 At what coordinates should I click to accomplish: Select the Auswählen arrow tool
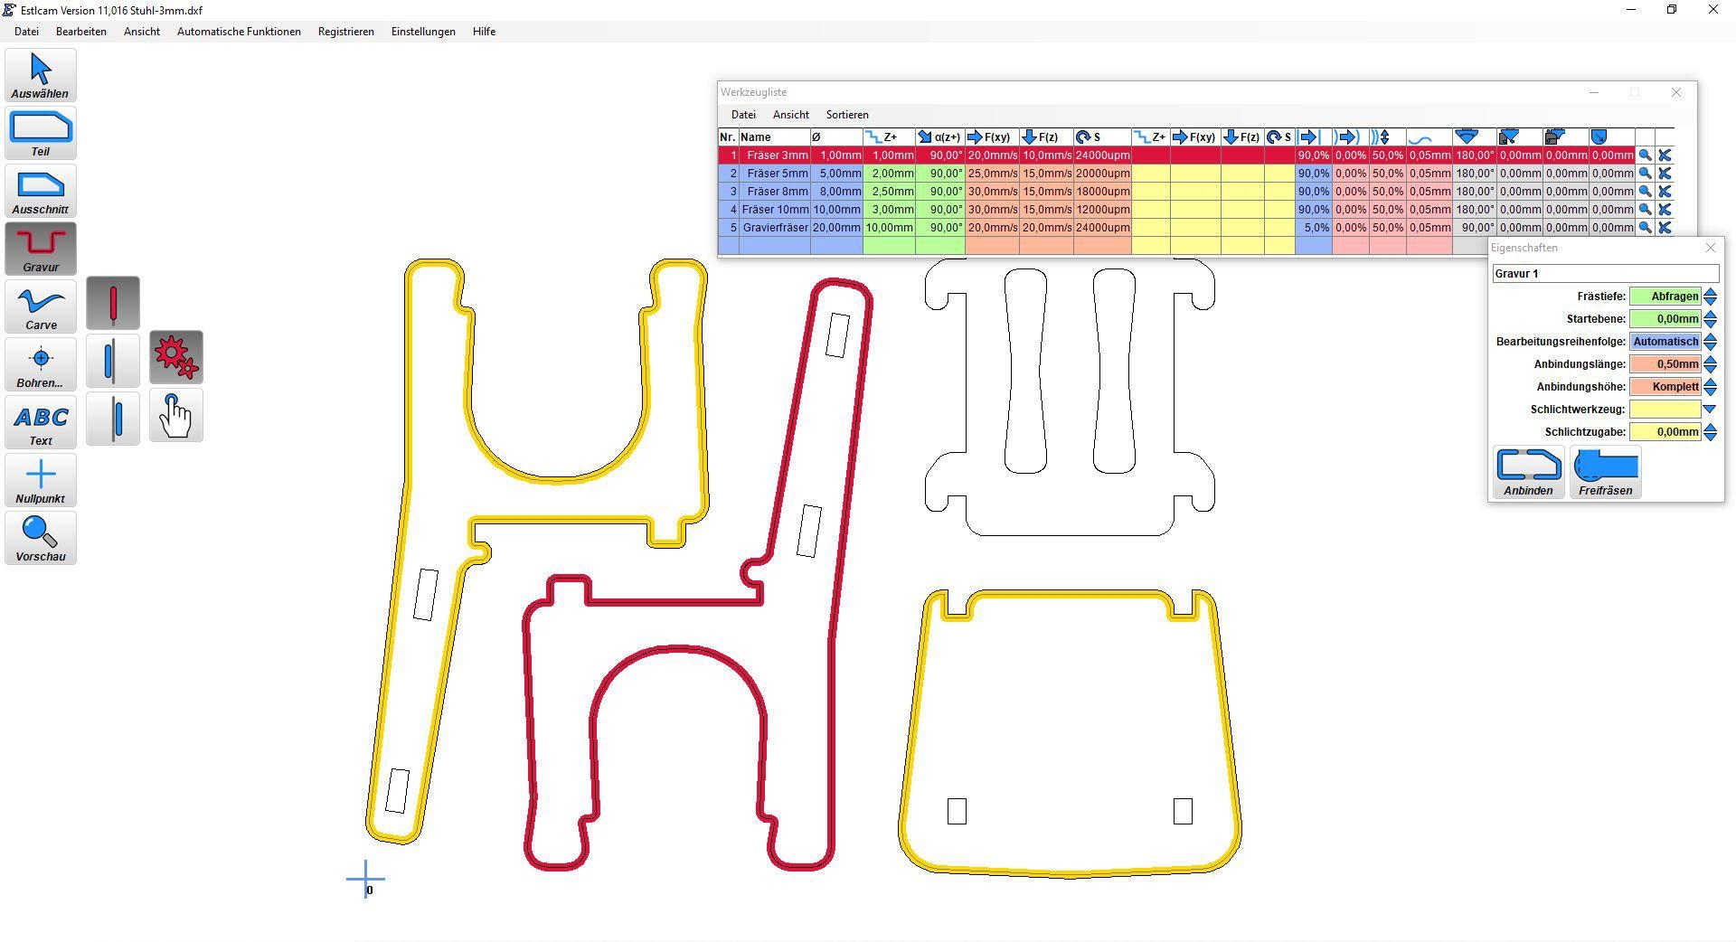pos(41,75)
